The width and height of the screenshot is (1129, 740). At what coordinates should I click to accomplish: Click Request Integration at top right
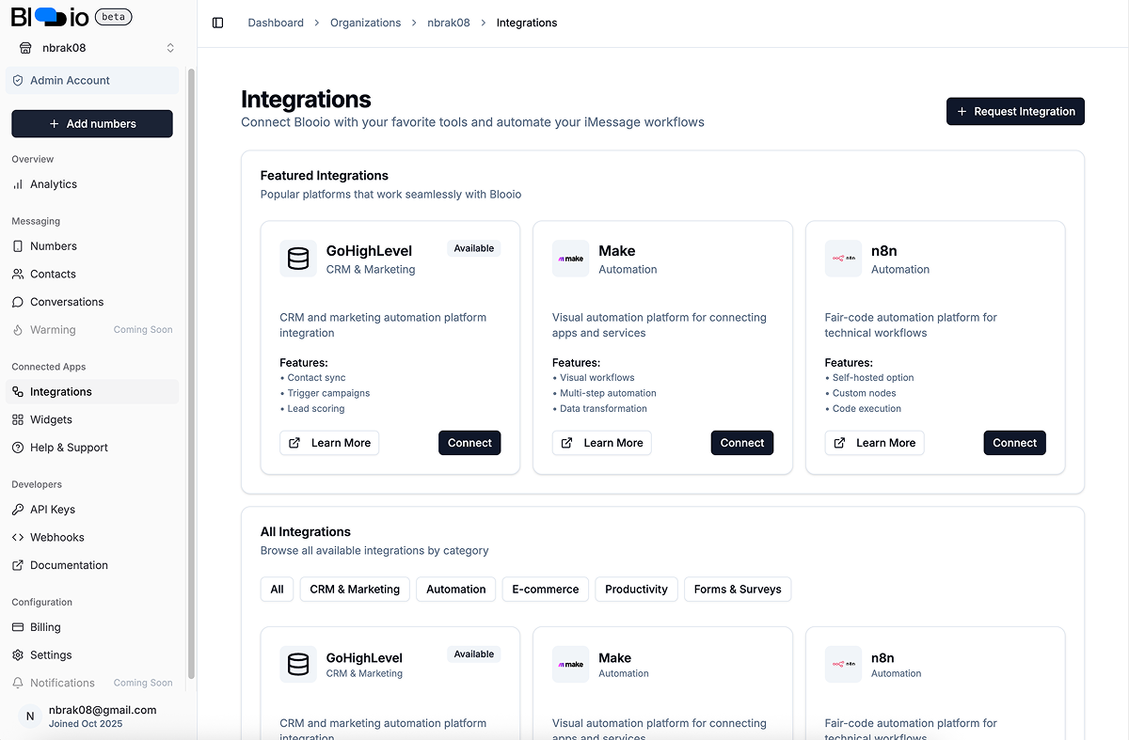pyautogui.click(x=1015, y=111)
